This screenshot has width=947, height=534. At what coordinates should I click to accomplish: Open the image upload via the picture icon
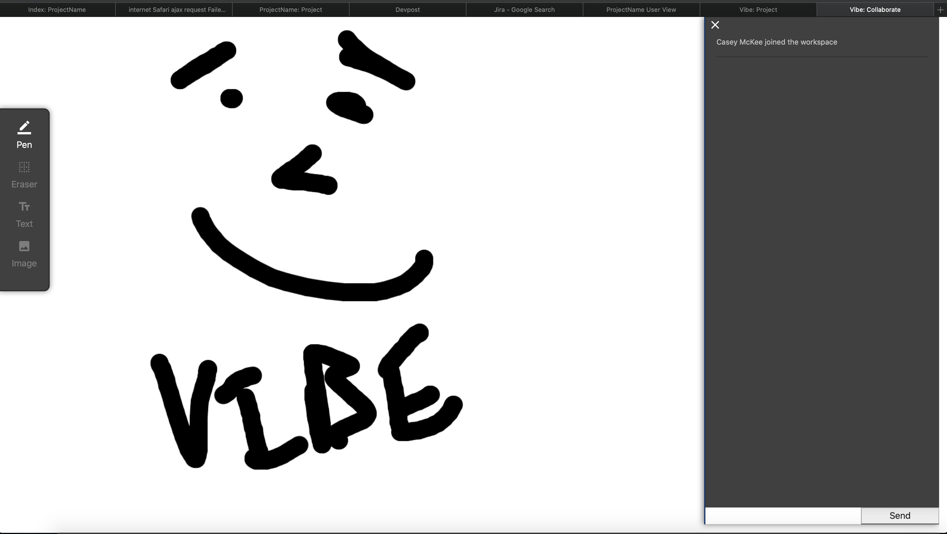(24, 246)
